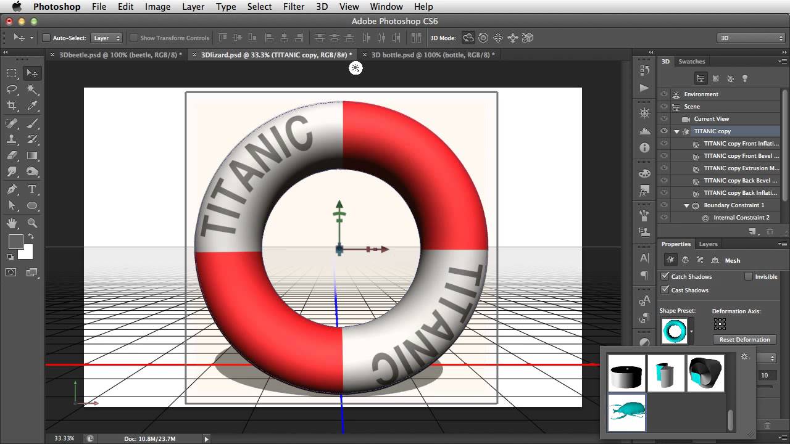Switch to the Layers panel tab

tap(708, 244)
